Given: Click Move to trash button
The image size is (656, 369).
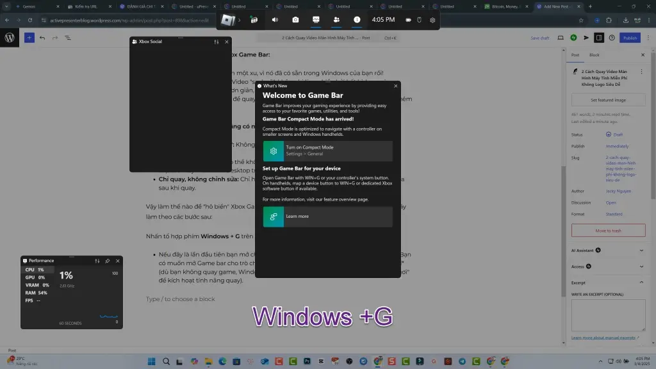Looking at the screenshot, I should click(609, 231).
